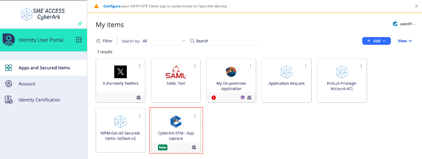Go to Account in the sidebar
422x159 pixels.
(44, 84)
